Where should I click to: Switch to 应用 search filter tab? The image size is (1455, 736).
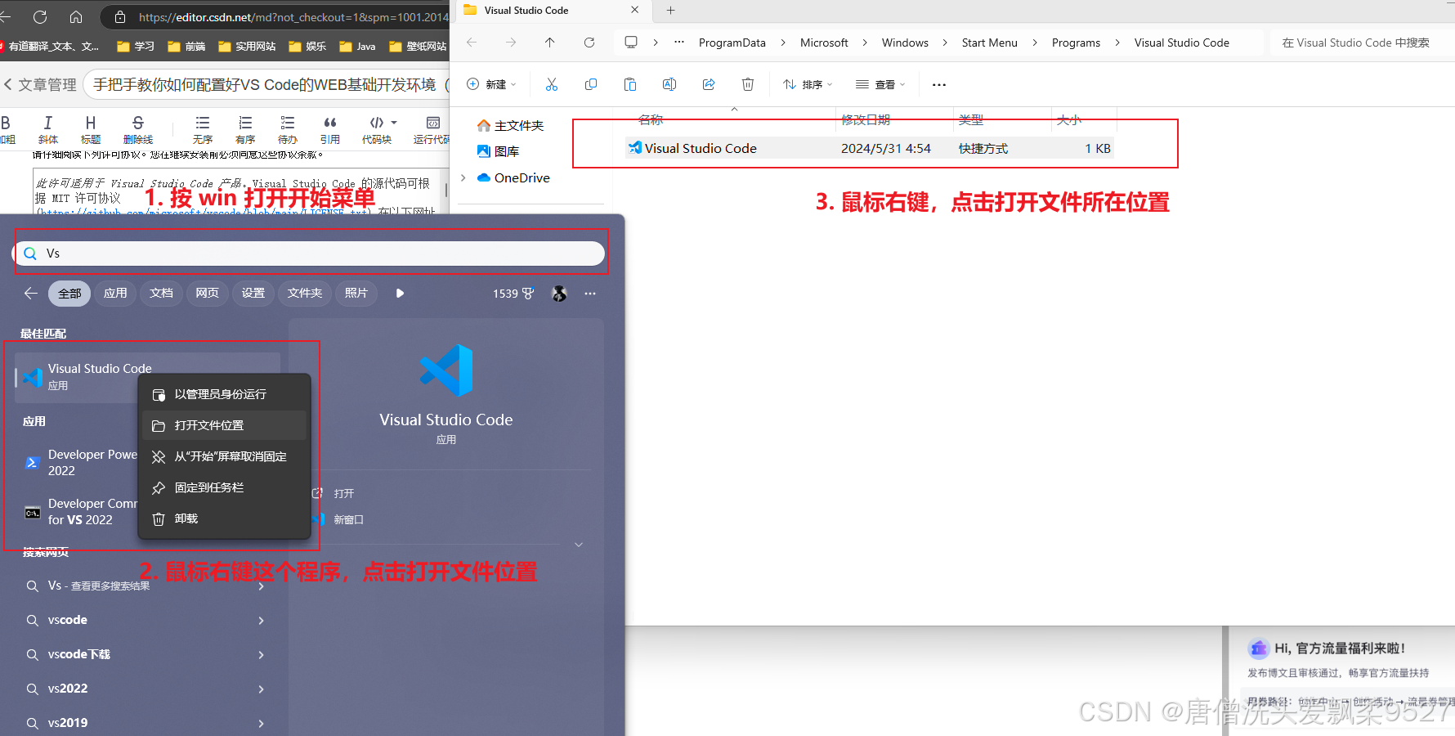point(115,293)
